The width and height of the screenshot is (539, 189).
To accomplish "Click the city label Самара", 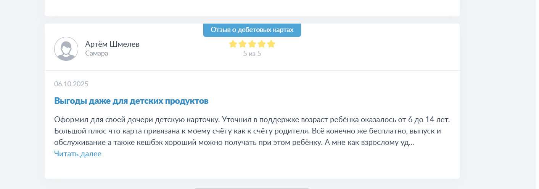I will [97, 53].
